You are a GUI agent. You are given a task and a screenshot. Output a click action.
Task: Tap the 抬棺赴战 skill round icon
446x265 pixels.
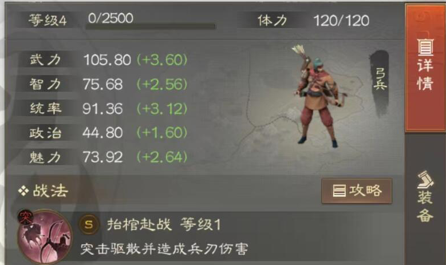[x=45, y=236]
